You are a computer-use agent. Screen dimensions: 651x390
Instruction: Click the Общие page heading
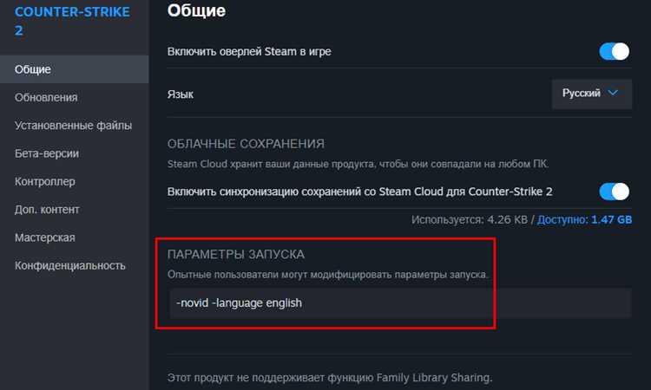(196, 10)
